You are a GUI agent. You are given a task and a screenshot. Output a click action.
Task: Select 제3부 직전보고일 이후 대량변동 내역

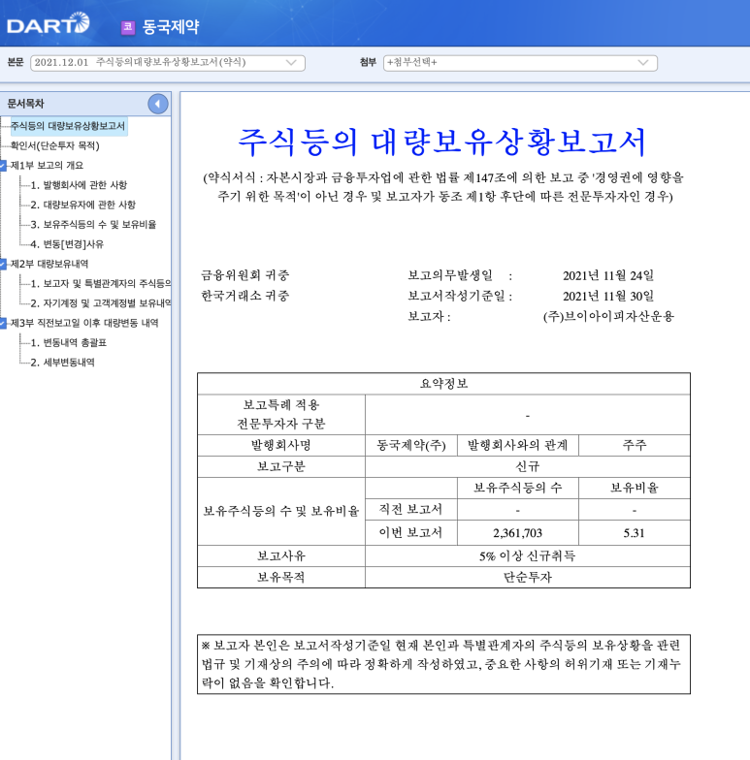tap(84, 324)
